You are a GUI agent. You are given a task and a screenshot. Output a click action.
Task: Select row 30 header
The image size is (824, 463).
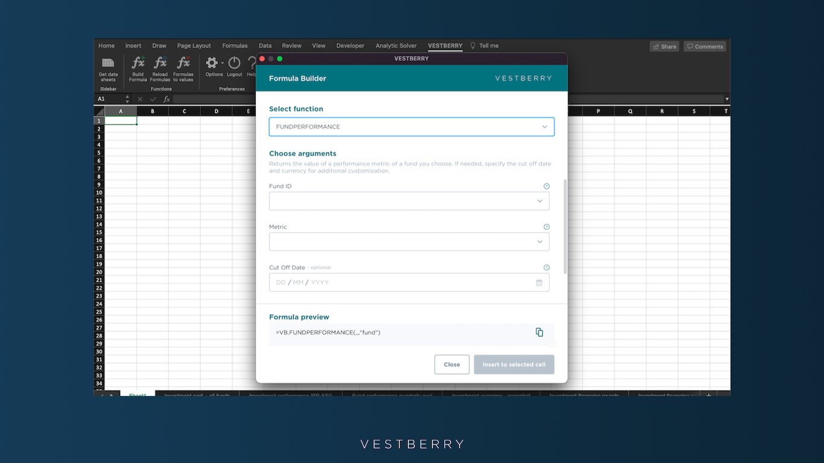(x=99, y=351)
